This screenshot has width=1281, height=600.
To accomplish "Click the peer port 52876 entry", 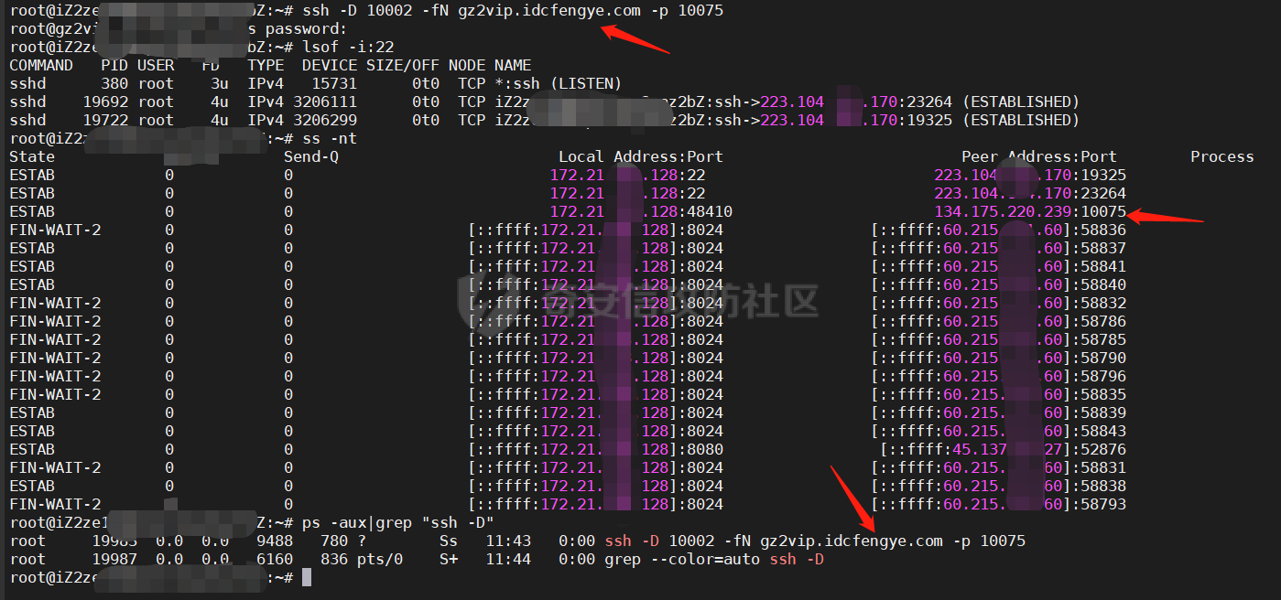I will point(1102,449).
